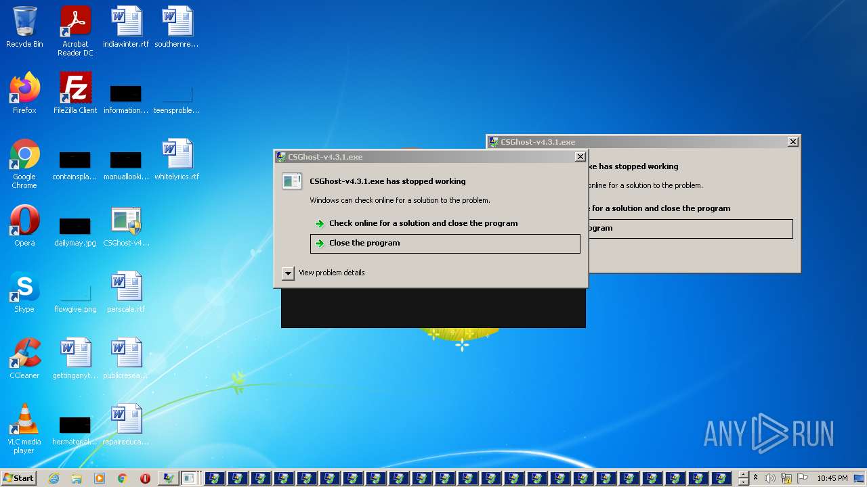Image resolution: width=867 pixels, height=487 pixels.
Task: Open the gettinganyt... Word document
Action: pyautogui.click(x=75, y=358)
